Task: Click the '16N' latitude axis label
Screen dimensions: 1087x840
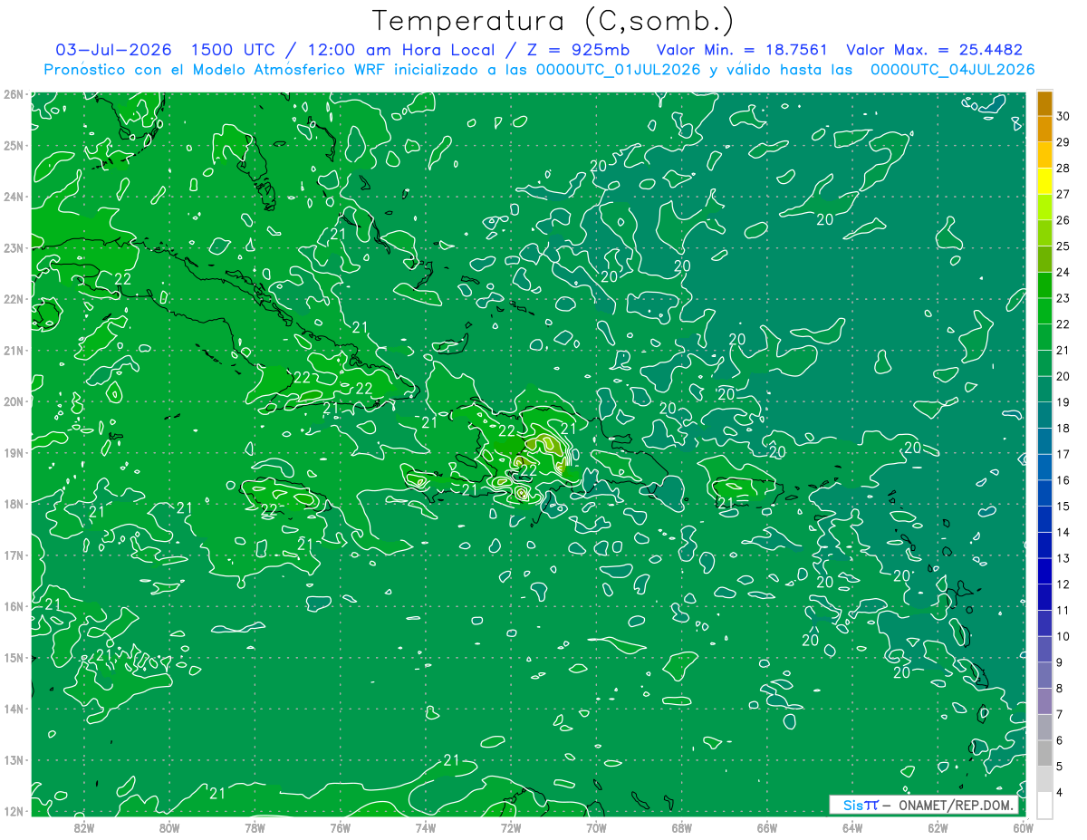Action: click(13, 606)
